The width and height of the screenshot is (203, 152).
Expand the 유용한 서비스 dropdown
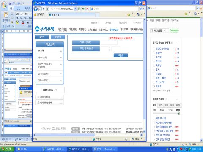click(50, 90)
